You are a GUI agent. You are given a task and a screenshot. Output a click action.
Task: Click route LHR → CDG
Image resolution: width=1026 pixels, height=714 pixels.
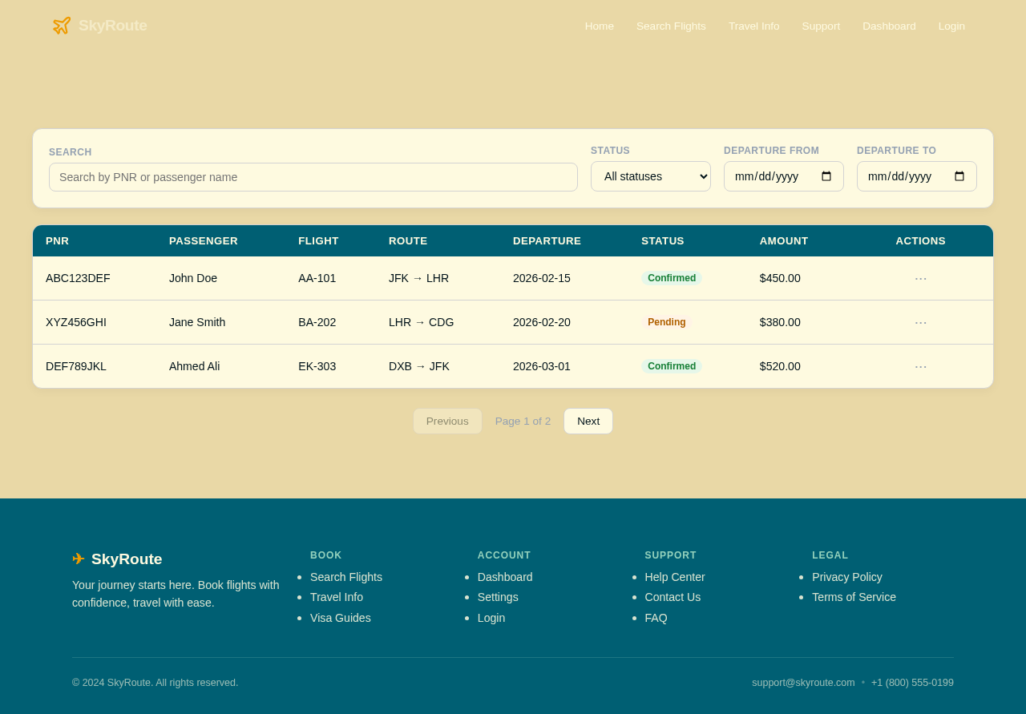click(422, 322)
